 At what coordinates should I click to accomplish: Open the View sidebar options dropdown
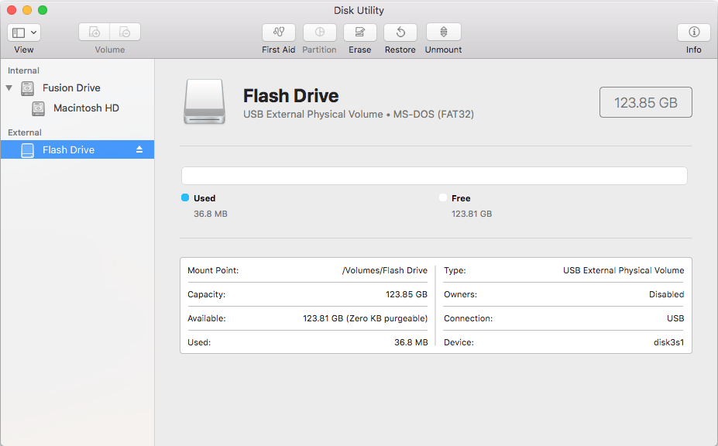[x=24, y=33]
